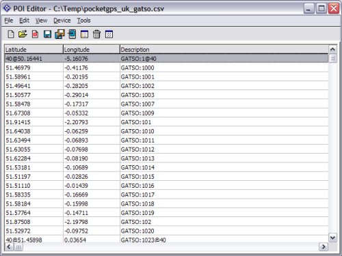Select the row GATSO:1@40
The height and width of the screenshot is (256, 342).
tap(166, 59)
